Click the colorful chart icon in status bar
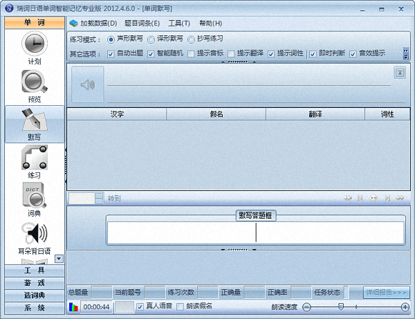Viewport: 415px width, 319px height. point(74,307)
